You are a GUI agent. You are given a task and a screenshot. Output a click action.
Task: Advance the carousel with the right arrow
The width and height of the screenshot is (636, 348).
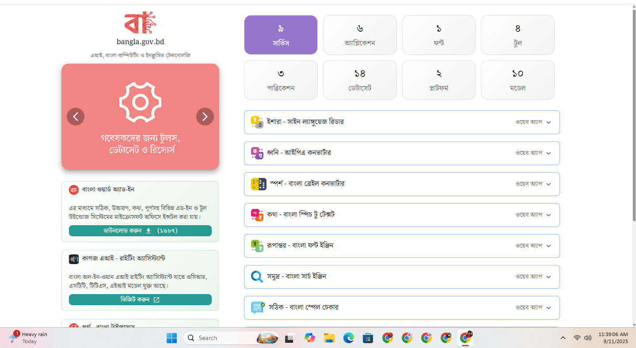point(205,116)
